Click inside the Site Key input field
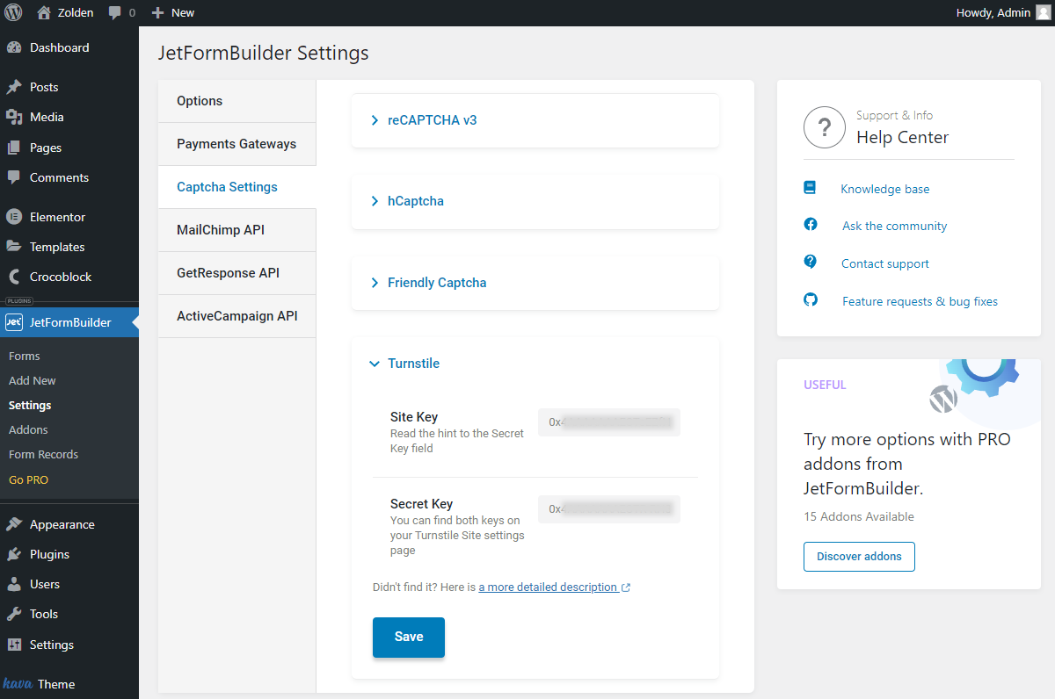 [608, 422]
